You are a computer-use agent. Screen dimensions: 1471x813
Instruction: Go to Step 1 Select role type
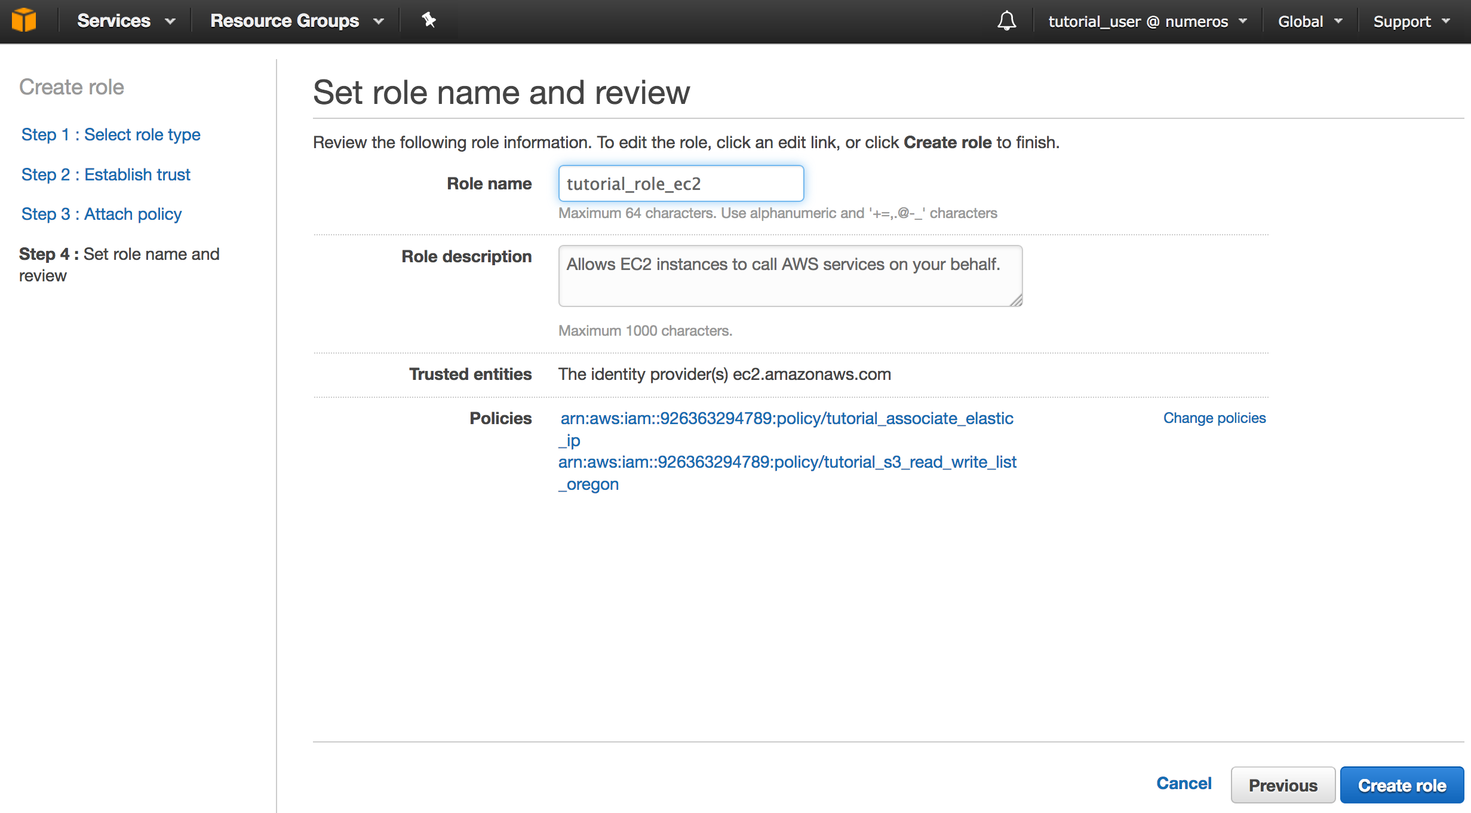tap(110, 134)
